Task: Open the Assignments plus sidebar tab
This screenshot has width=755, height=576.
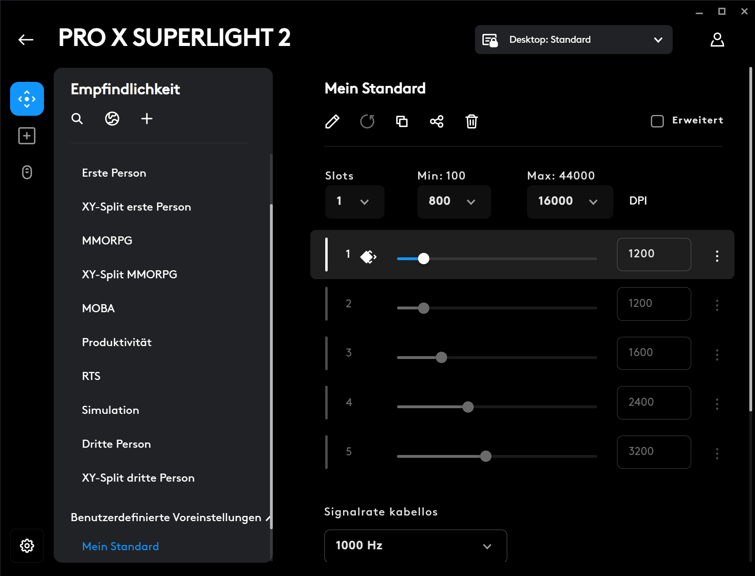Action: [27, 136]
